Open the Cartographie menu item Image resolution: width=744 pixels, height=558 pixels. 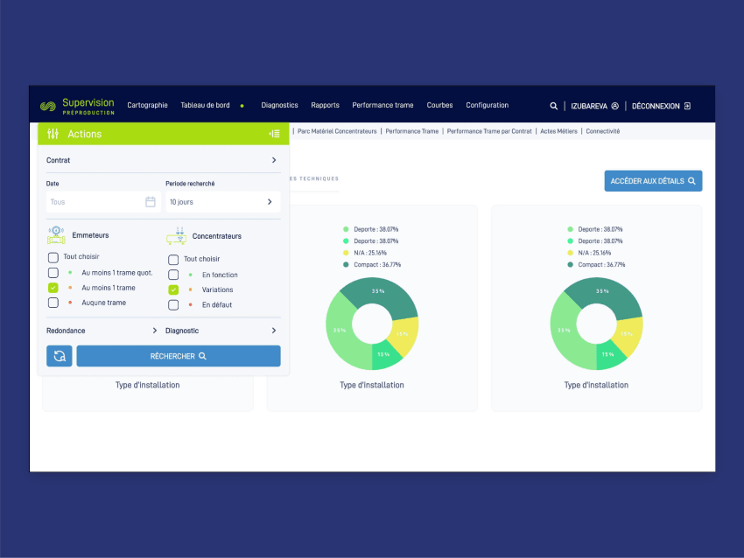pos(147,105)
